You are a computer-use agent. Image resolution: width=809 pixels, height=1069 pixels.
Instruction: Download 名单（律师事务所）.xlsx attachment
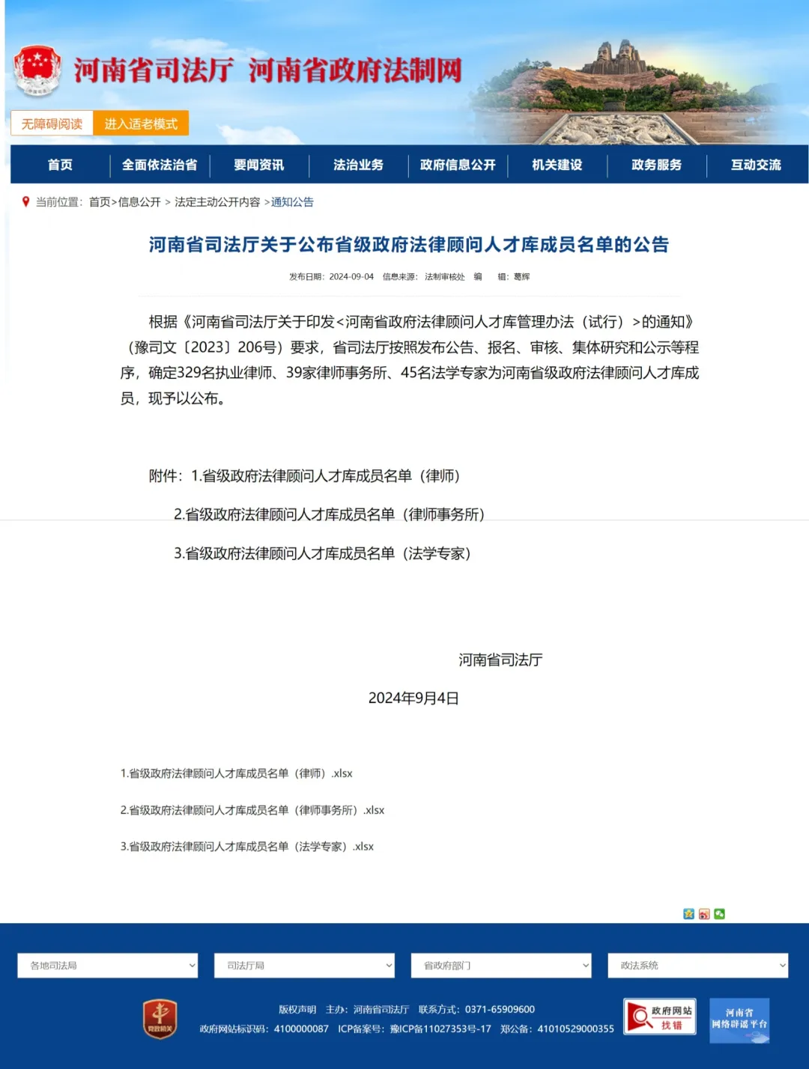pos(252,810)
